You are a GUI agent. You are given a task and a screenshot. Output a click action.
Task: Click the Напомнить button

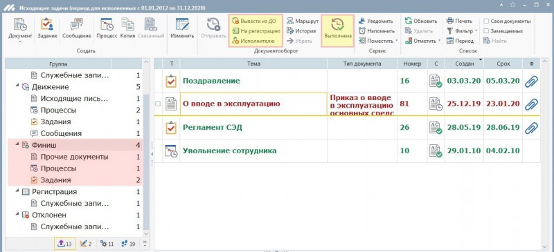pos(376,31)
